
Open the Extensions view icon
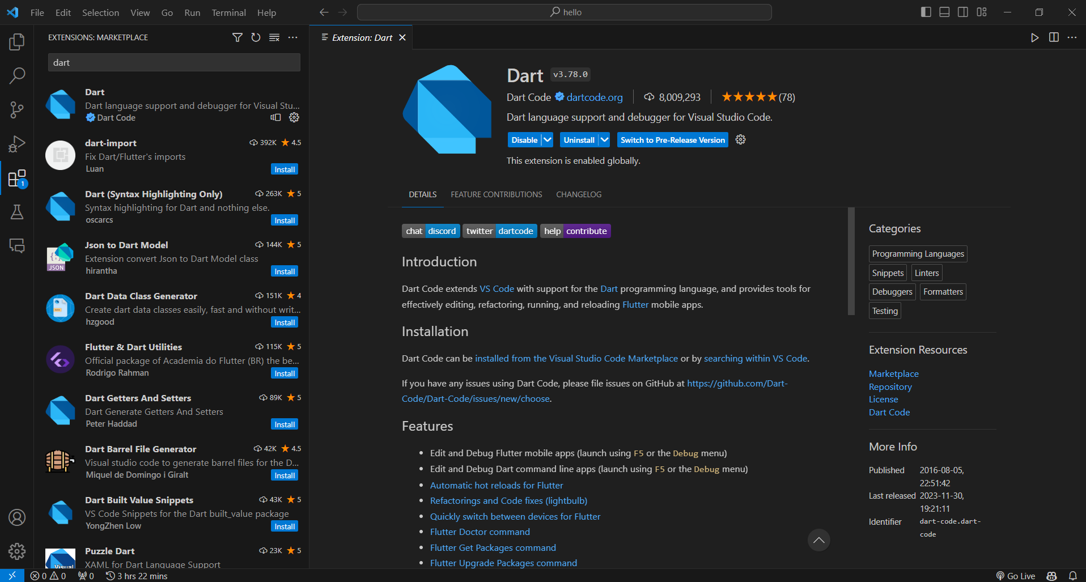pos(17,178)
